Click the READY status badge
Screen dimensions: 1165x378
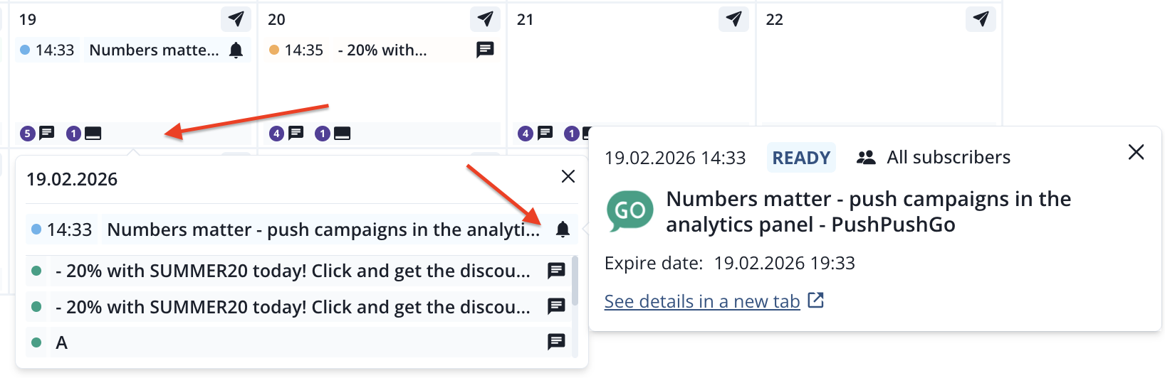tap(801, 158)
